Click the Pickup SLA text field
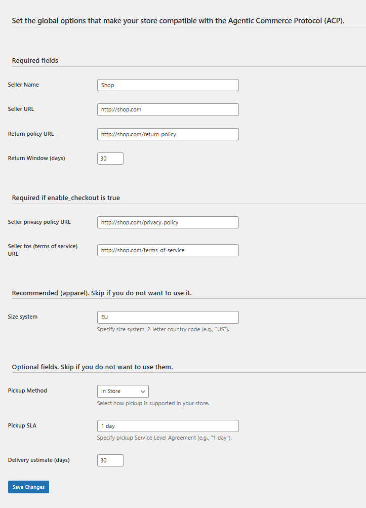 (168, 426)
